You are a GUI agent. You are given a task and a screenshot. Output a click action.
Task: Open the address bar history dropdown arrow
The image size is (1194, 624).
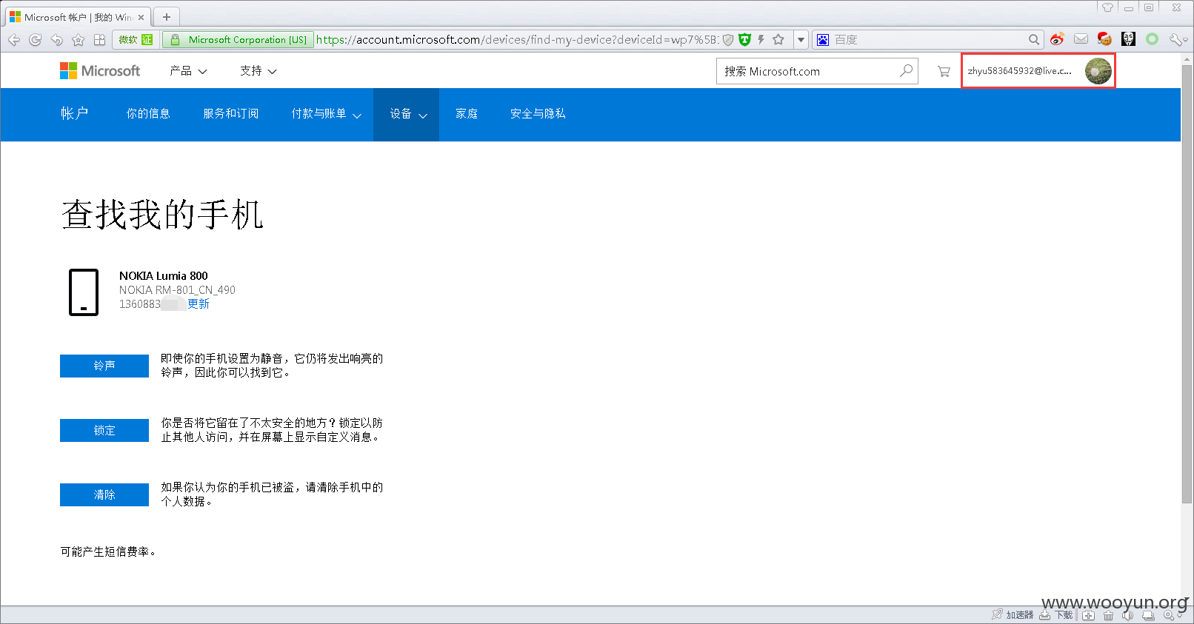point(801,40)
